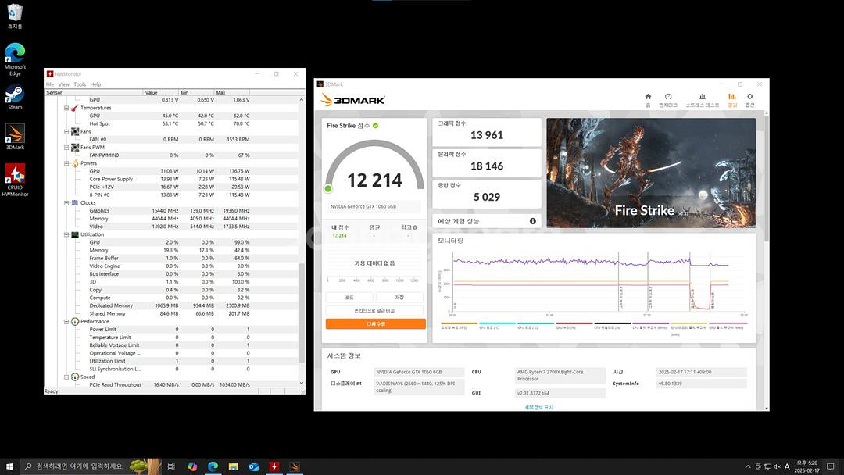Open the CPUID HWMonitor desktop shortcut

(15, 180)
